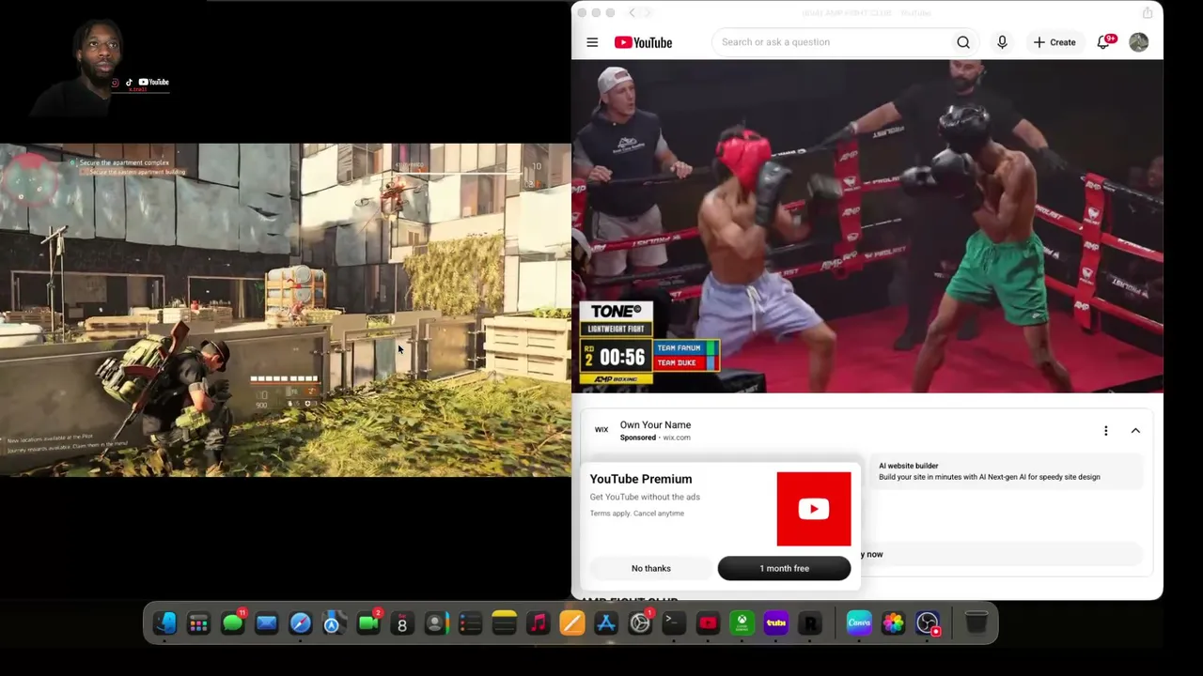Click the YouTube Premium promo thumbnail
Image resolution: width=1203 pixels, height=676 pixels.
[814, 509]
